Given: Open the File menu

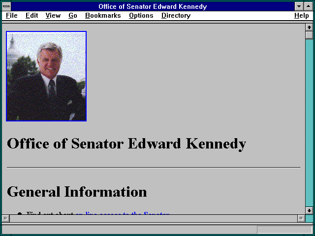Looking at the screenshot, I should pos(12,15).
